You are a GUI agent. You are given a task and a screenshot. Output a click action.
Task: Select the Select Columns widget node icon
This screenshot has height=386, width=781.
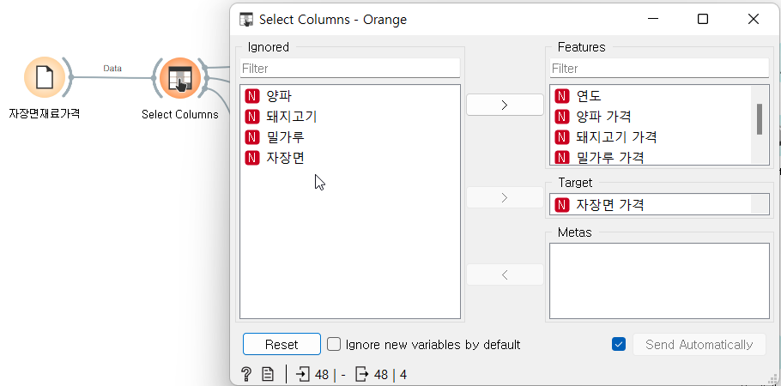180,78
